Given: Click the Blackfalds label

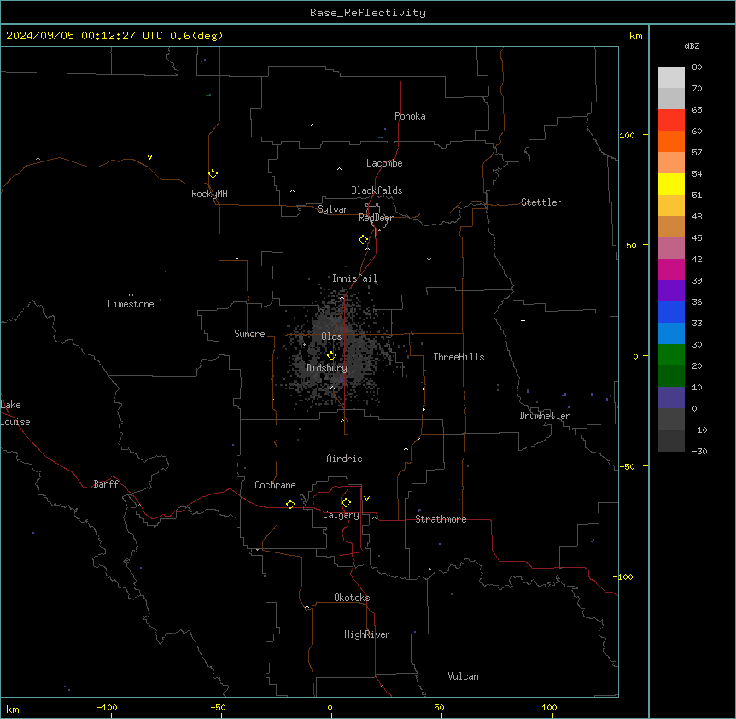Looking at the screenshot, I should (x=377, y=190).
